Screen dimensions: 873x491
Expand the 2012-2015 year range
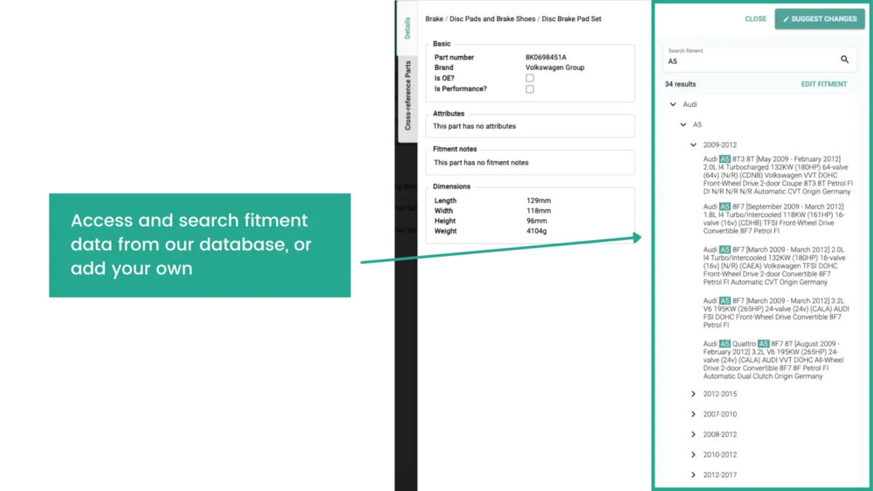(x=693, y=394)
